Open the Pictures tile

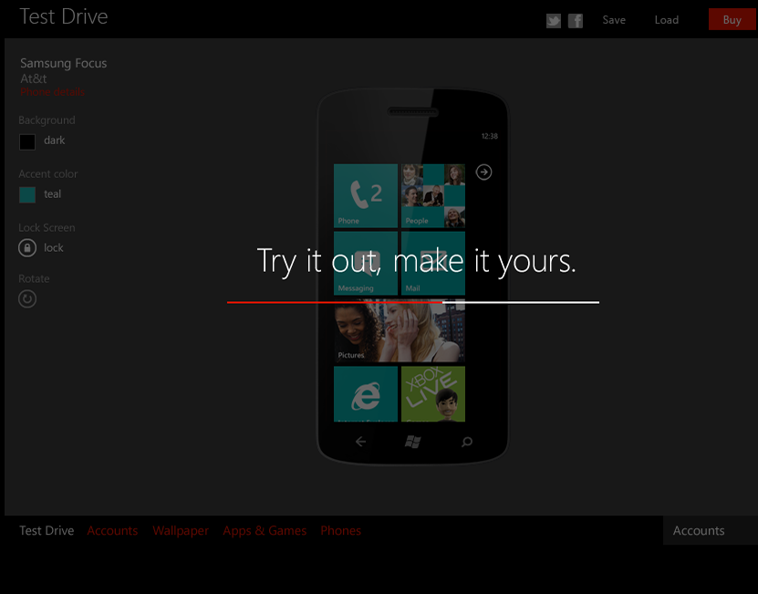coord(400,330)
